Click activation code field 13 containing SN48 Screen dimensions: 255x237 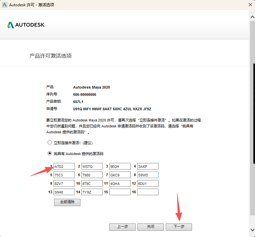click(64, 192)
